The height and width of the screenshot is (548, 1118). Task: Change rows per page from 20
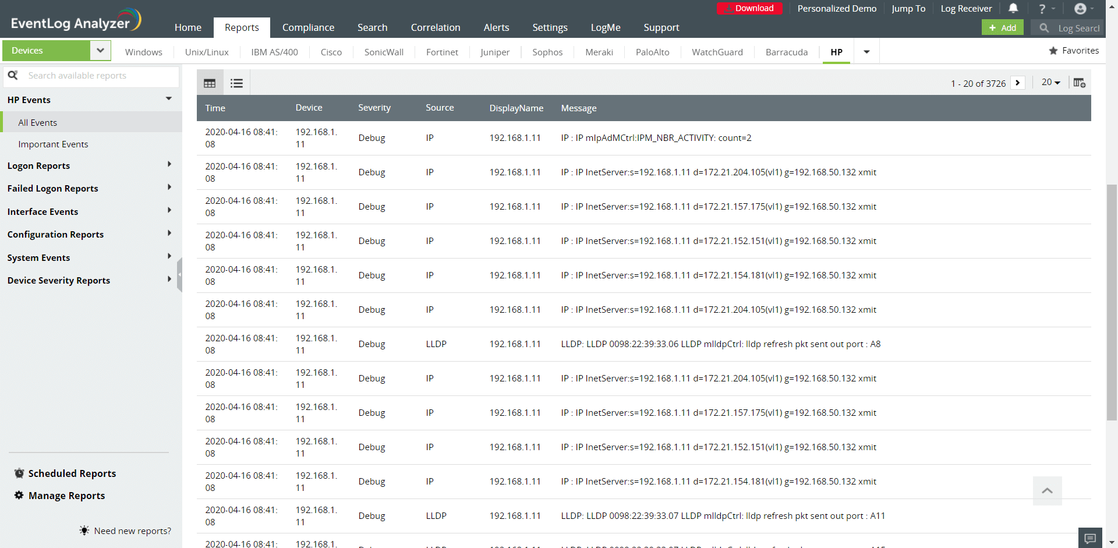[1051, 82]
